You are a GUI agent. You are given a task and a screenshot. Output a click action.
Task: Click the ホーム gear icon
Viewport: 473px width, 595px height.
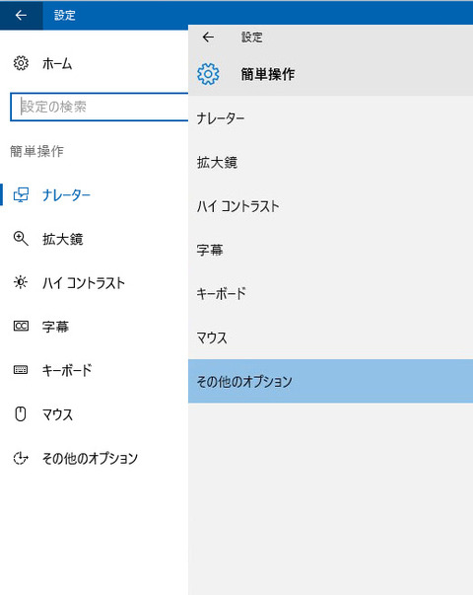click(21, 63)
